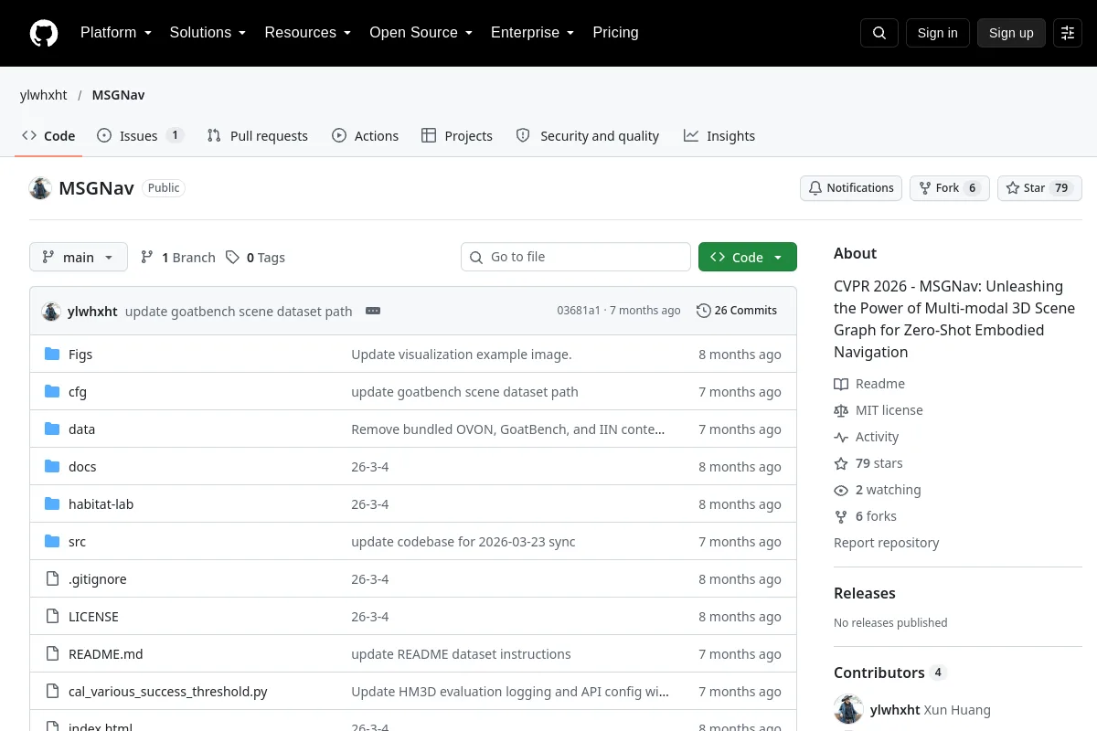Click Report repository link
The width and height of the screenshot is (1097, 731).
887,543
